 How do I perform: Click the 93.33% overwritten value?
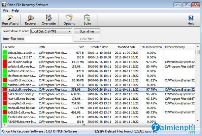tap(151, 99)
